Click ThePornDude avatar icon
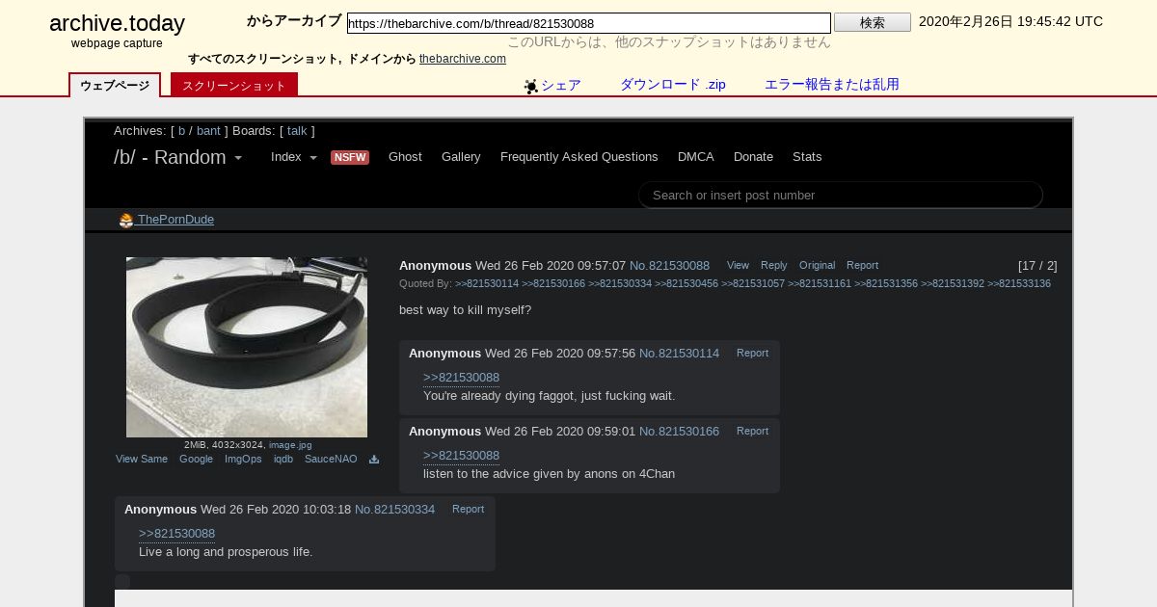Screen dimensions: 1157x607 tap(126, 221)
